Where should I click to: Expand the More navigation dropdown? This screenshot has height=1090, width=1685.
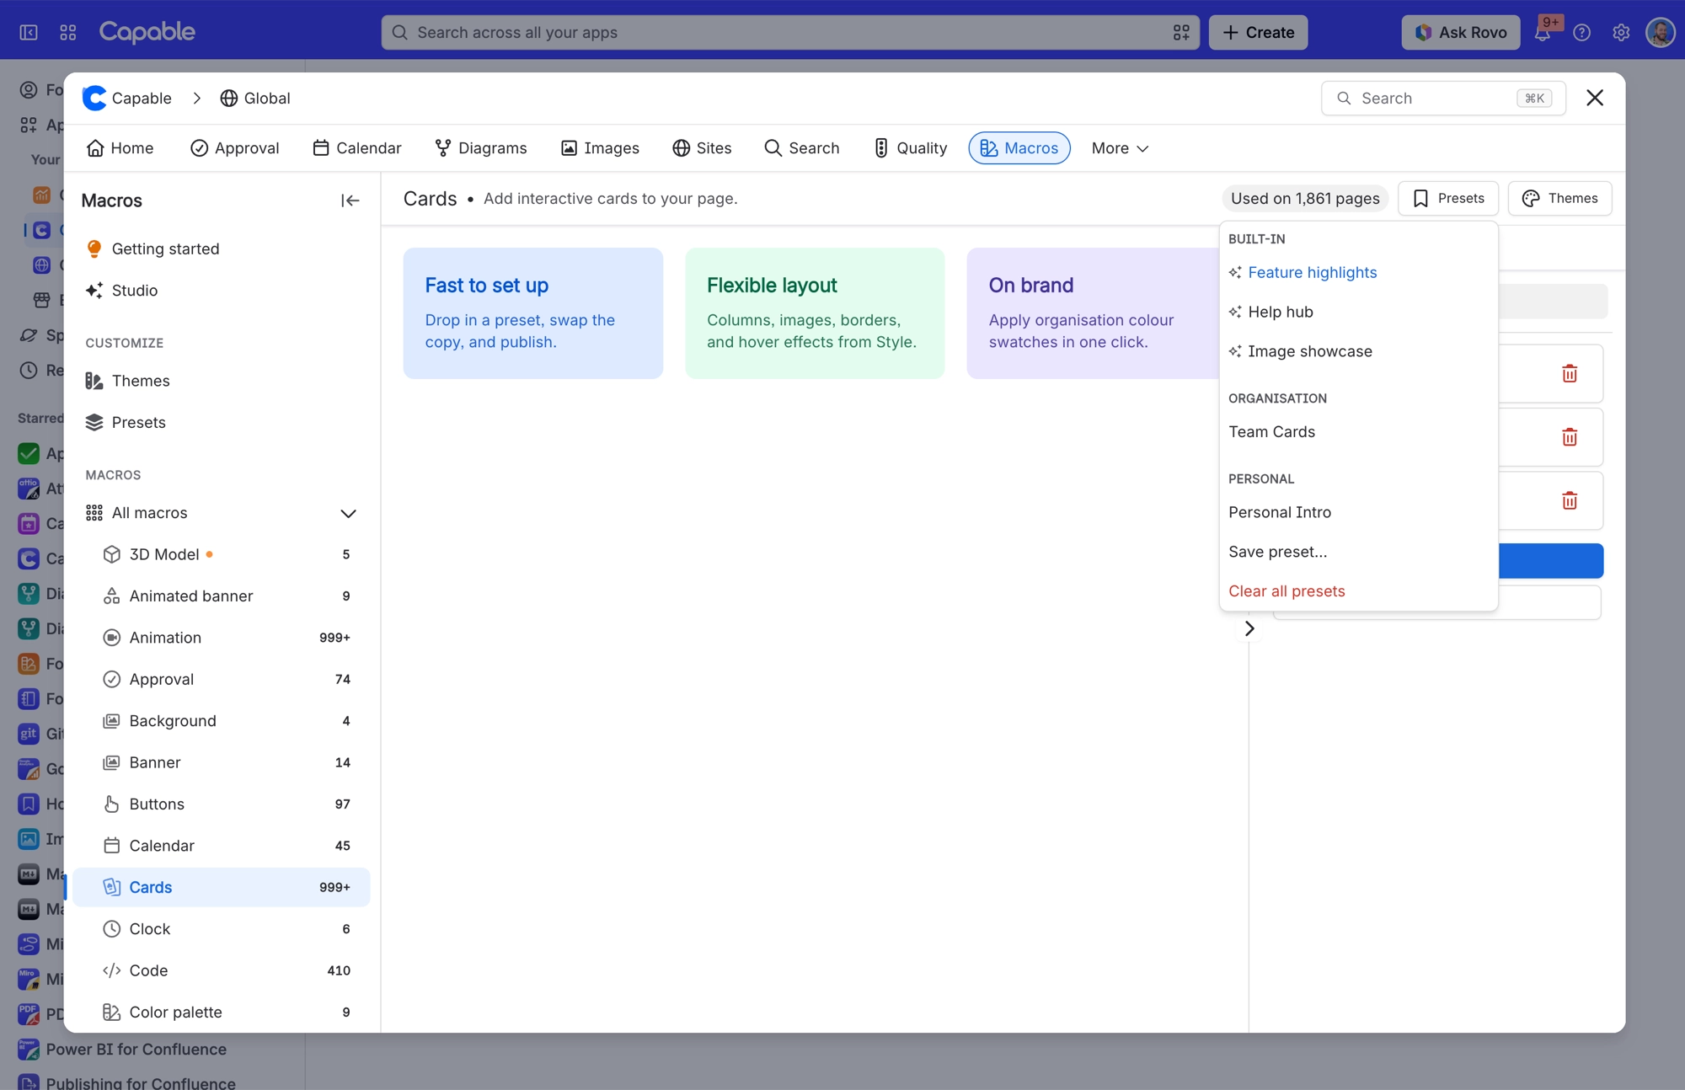tap(1120, 148)
